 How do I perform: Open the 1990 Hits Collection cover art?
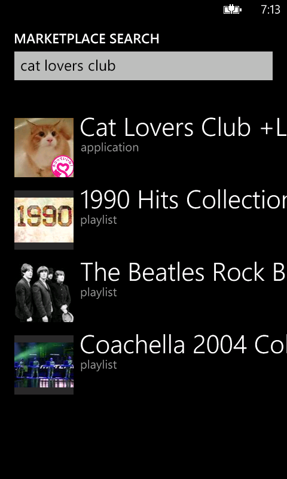pos(44,220)
